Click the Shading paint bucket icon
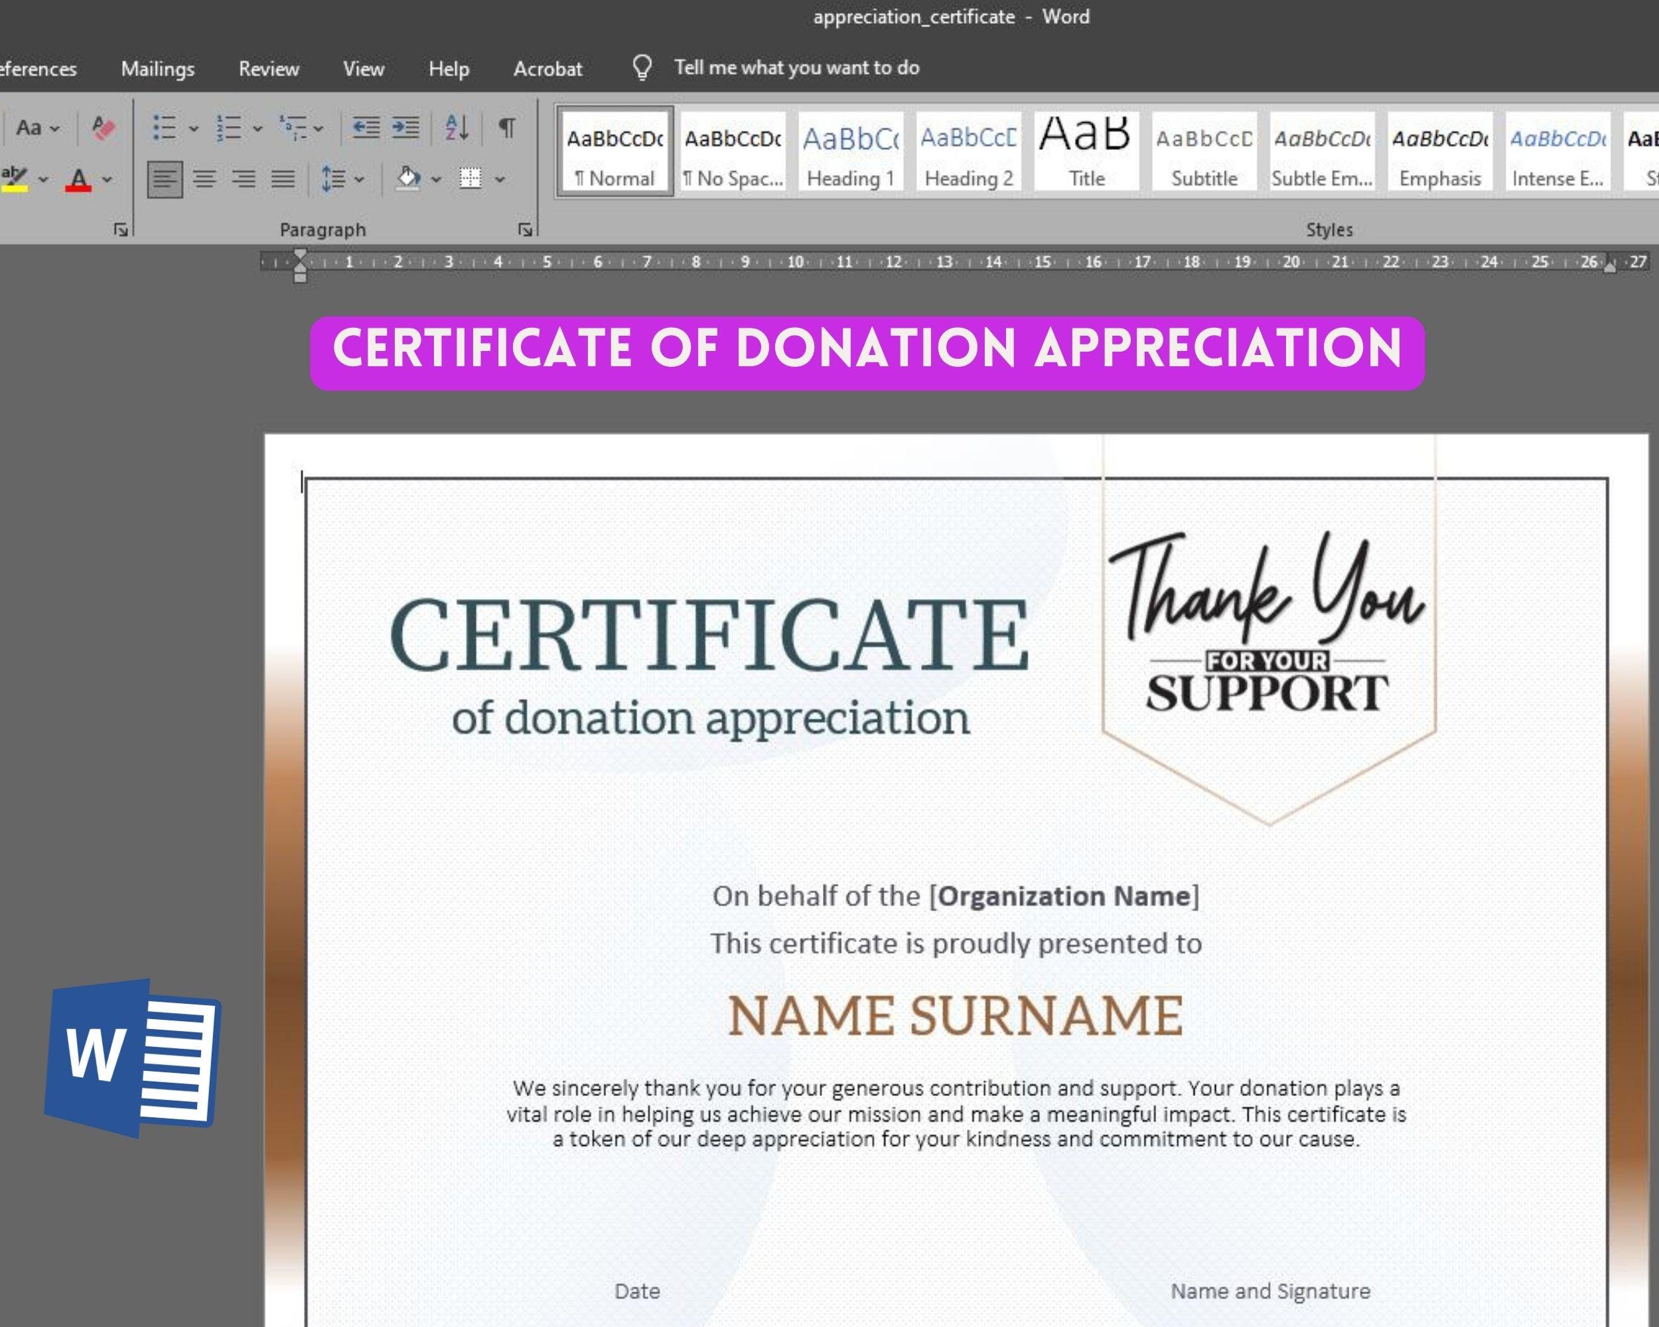The height and width of the screenshot is (1327, 1659). 408,178
